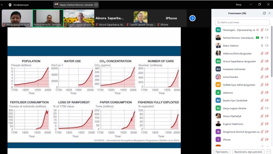The image size is (273, 154).
Task: Click Anastasia Ustimenko's muted microphone icon
Action: [x=262, y=69]
